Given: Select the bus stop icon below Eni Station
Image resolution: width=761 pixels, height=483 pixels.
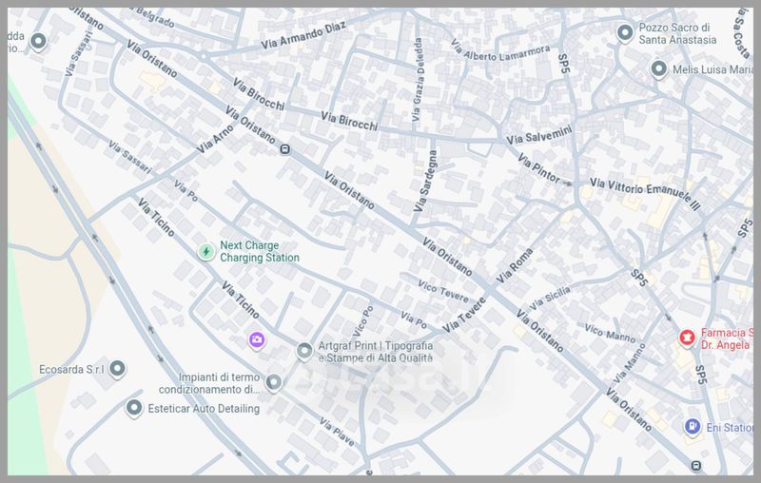Looking at the screenshot, I should pyautogui.click(x=696, y=465).
